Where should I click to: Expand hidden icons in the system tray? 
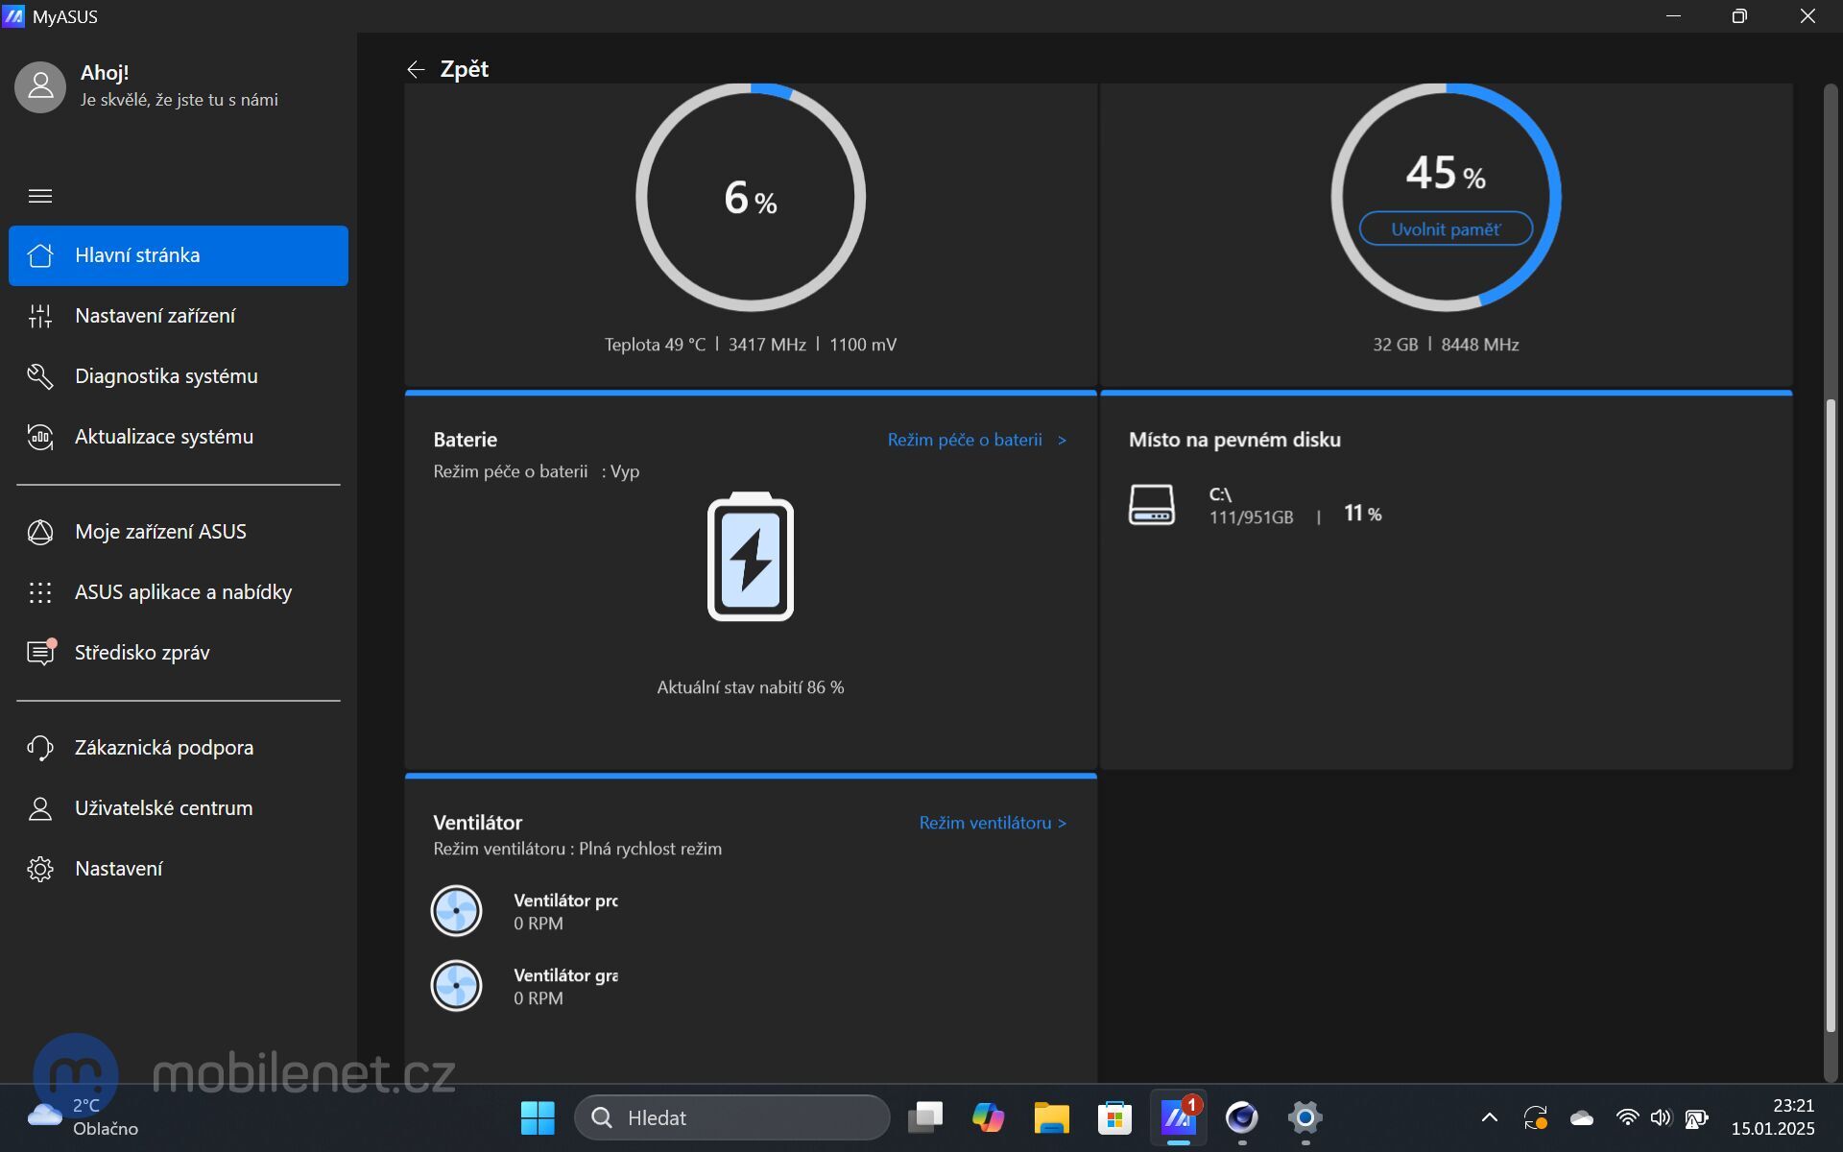click(x=1489, y=1117)
